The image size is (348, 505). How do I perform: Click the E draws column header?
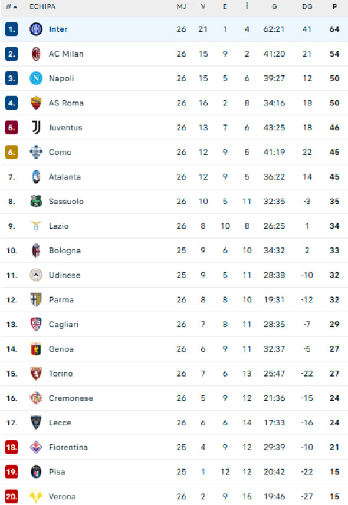225,7
